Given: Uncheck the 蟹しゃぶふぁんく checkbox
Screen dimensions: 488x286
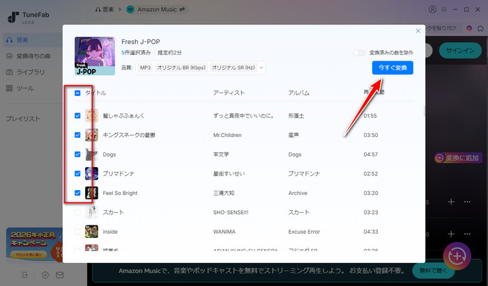Looking at the screenshot, I should tap(77, 116).
